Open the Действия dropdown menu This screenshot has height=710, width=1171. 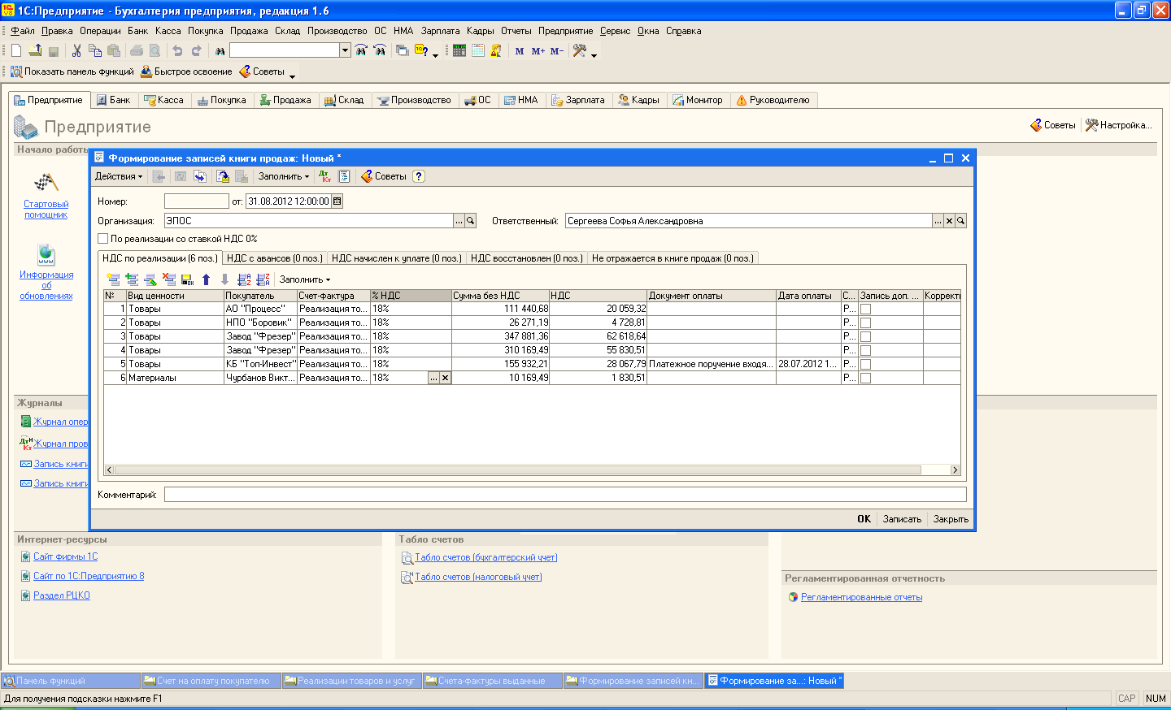pos(119,176)
